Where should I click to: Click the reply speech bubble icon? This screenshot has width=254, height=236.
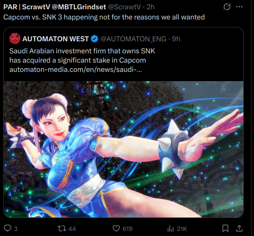point(7,229)
